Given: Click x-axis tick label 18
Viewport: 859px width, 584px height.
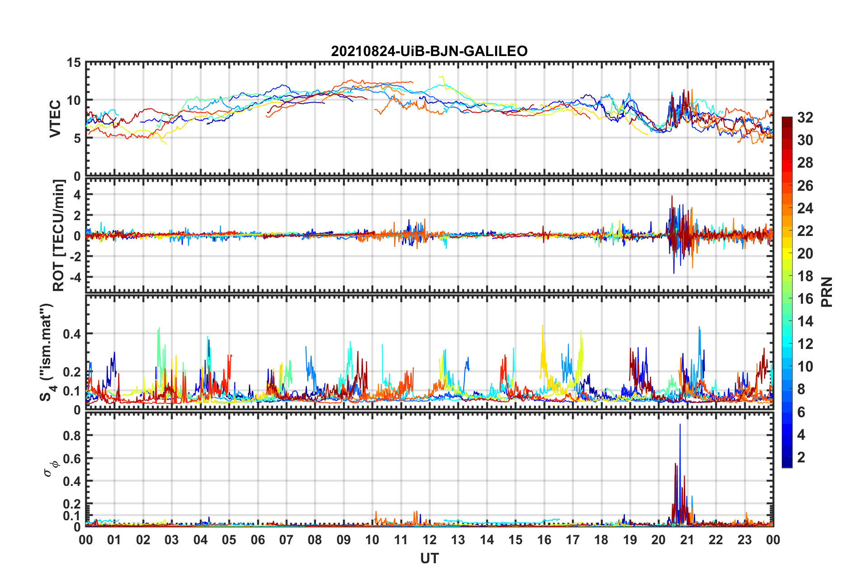Looking at the screenshot, I should pos(601,540).
